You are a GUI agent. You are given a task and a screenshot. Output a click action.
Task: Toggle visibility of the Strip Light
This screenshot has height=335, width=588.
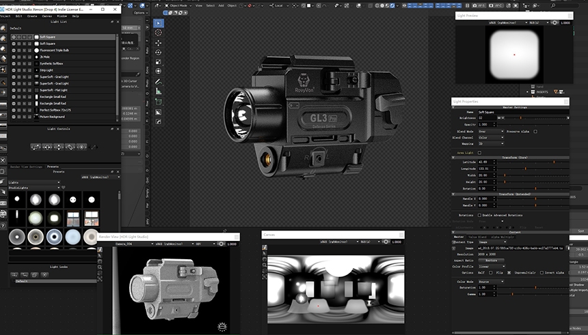tap(14, 70)
